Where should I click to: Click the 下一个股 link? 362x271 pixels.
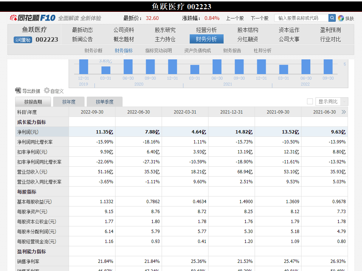pos(260,18)
